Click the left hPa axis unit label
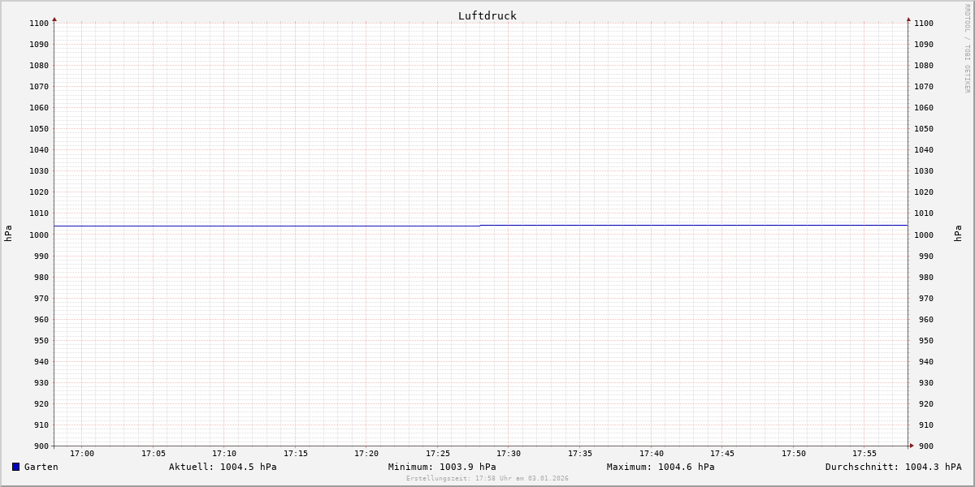975x487 pixels. [8, 234]
